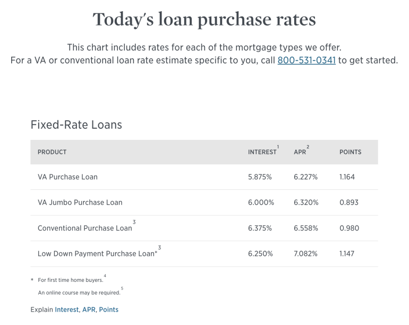
Task: Click the Today's loan purchase rates title
Action: (204, 20)
